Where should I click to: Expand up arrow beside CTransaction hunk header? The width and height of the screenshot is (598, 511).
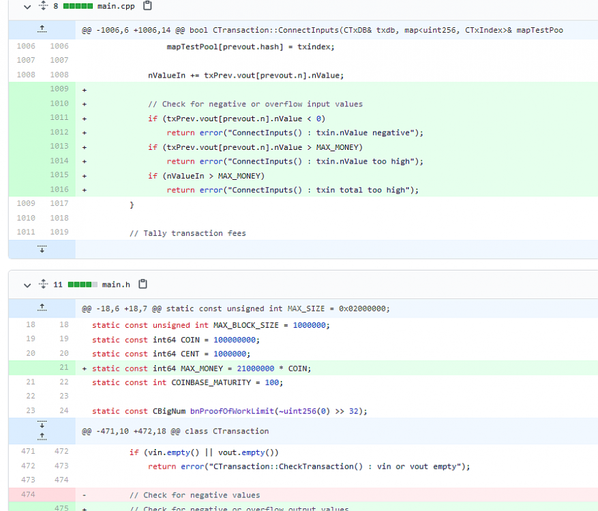point(42,435)
